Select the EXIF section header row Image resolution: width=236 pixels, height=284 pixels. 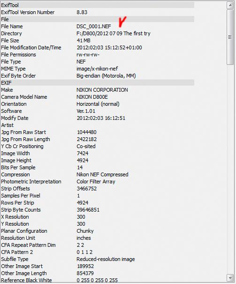(98, 83)
